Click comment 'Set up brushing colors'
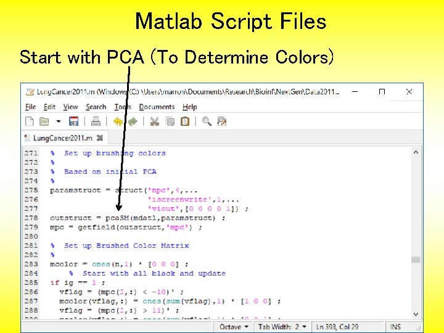444x333 pixels. pos(115,153)
